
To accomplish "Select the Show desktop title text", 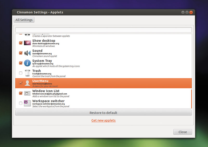I will point(44,41).
